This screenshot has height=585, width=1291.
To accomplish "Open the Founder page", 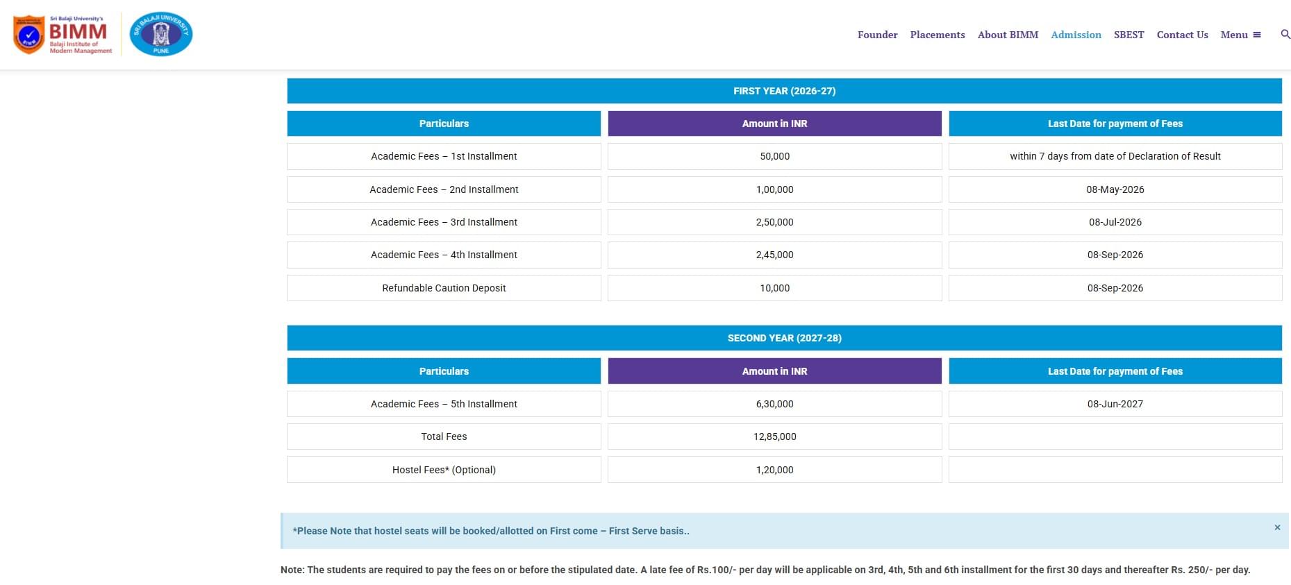I will 877,35.
